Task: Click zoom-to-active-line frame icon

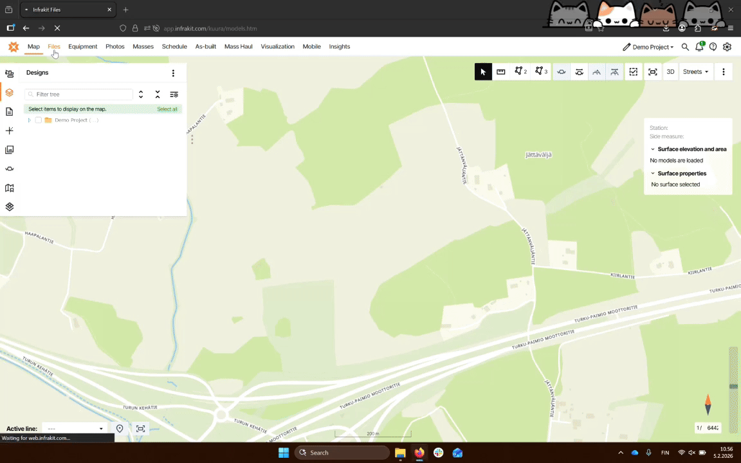Action: point(140,428)
